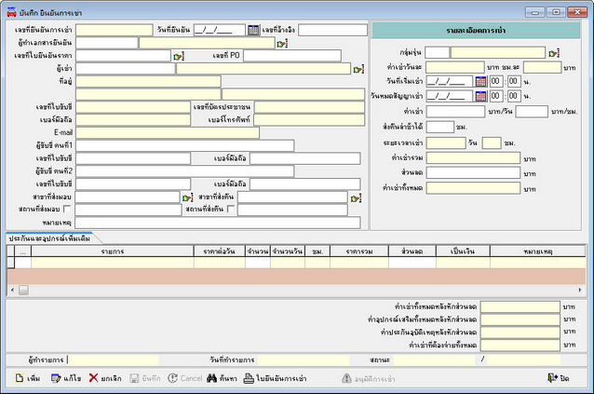Click the ผู้ขับขี่ คนที่1 input field
The image size is (594, 394).
[185, 145]
